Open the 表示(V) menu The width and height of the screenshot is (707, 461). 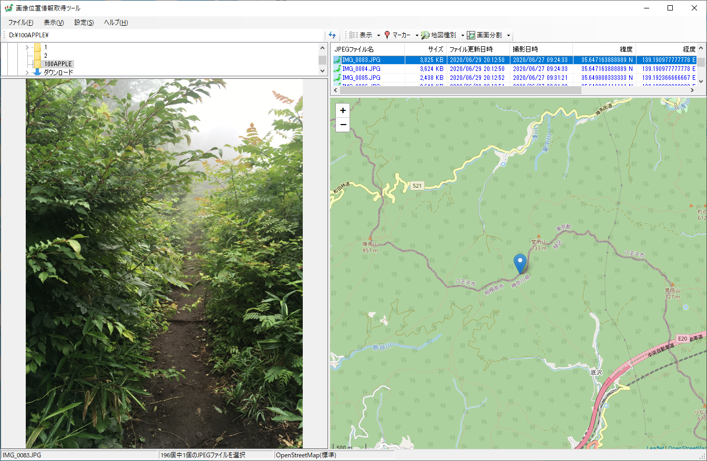(x=54, y=23)
